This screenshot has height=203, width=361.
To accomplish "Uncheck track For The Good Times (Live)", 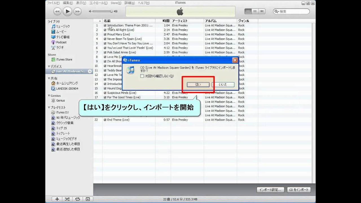I will 105,97.
